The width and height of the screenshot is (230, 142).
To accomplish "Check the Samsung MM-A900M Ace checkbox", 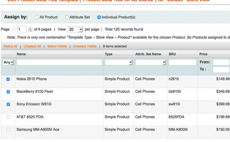I will 8,130.
